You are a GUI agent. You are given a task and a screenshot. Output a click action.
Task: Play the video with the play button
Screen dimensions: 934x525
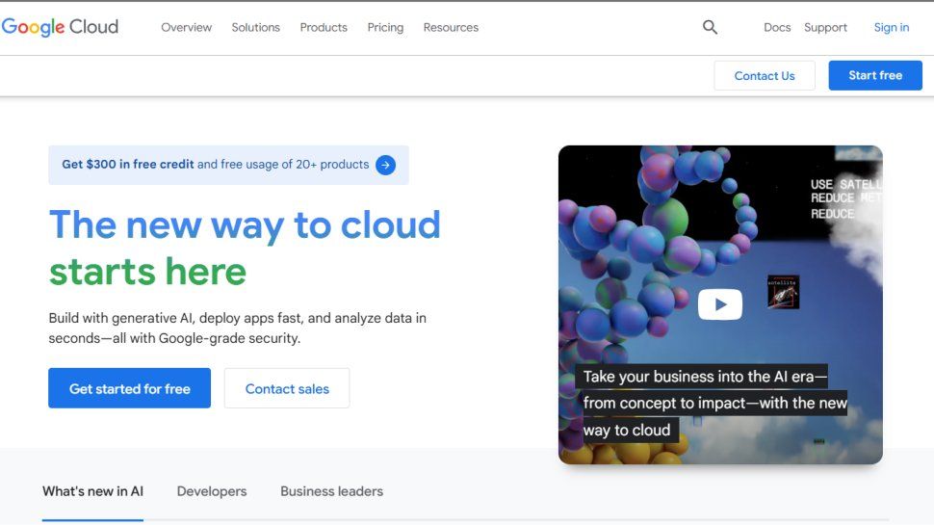pos(719,304)
